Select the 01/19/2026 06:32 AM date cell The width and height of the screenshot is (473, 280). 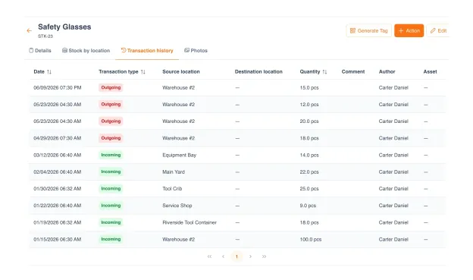[x=58, y=222]
